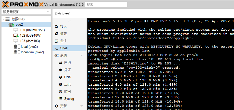Click the globe icon beside 主机

[x=60, y=84]
